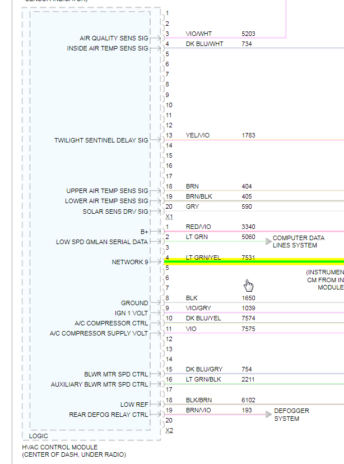Screen dimensions: 344x464
Task: Click the DK BLU/GRY 754 blower wire
Action: coord(254,374)
